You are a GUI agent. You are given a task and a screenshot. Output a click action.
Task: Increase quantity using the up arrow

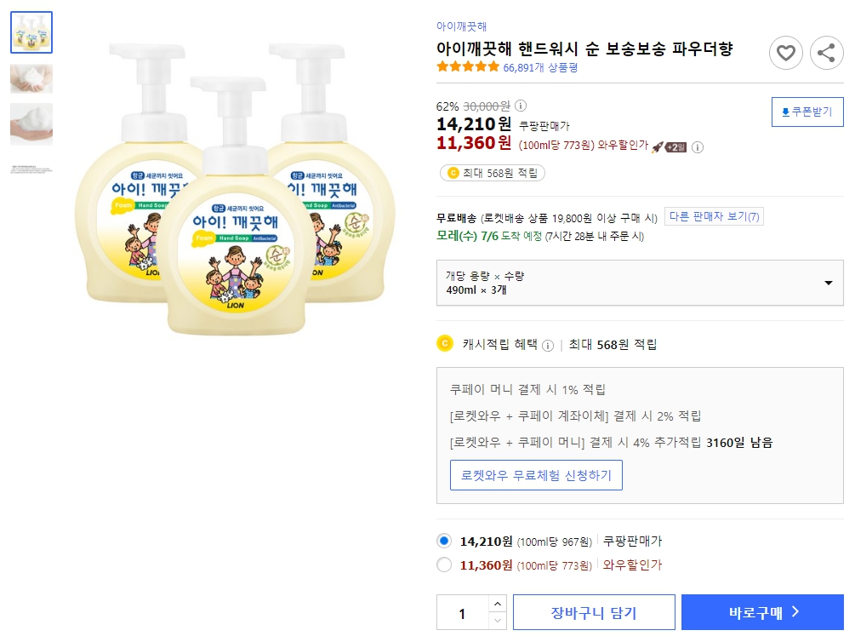498,605
